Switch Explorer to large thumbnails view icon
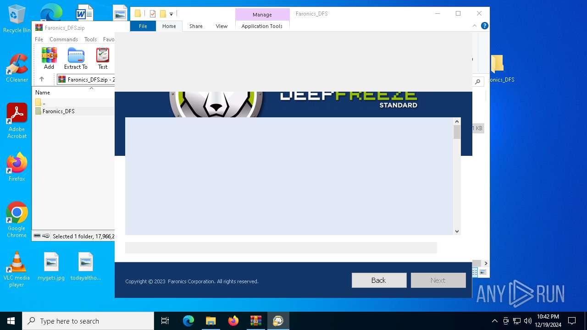The image size is (587, 330). coord(483,272)
